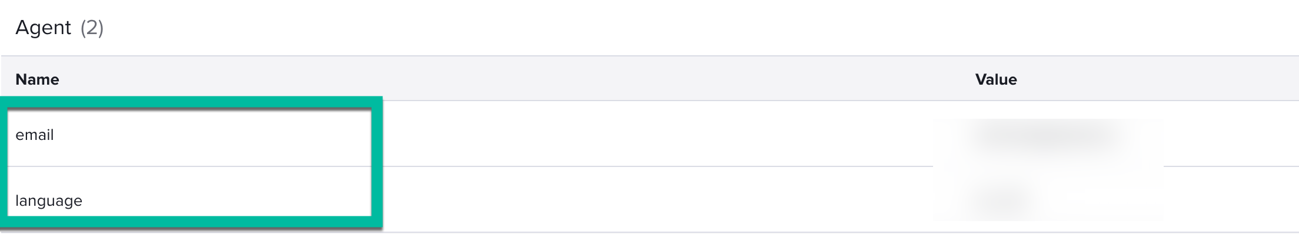Click the Agent section title

pyautogui.click(x=43, y=28)
